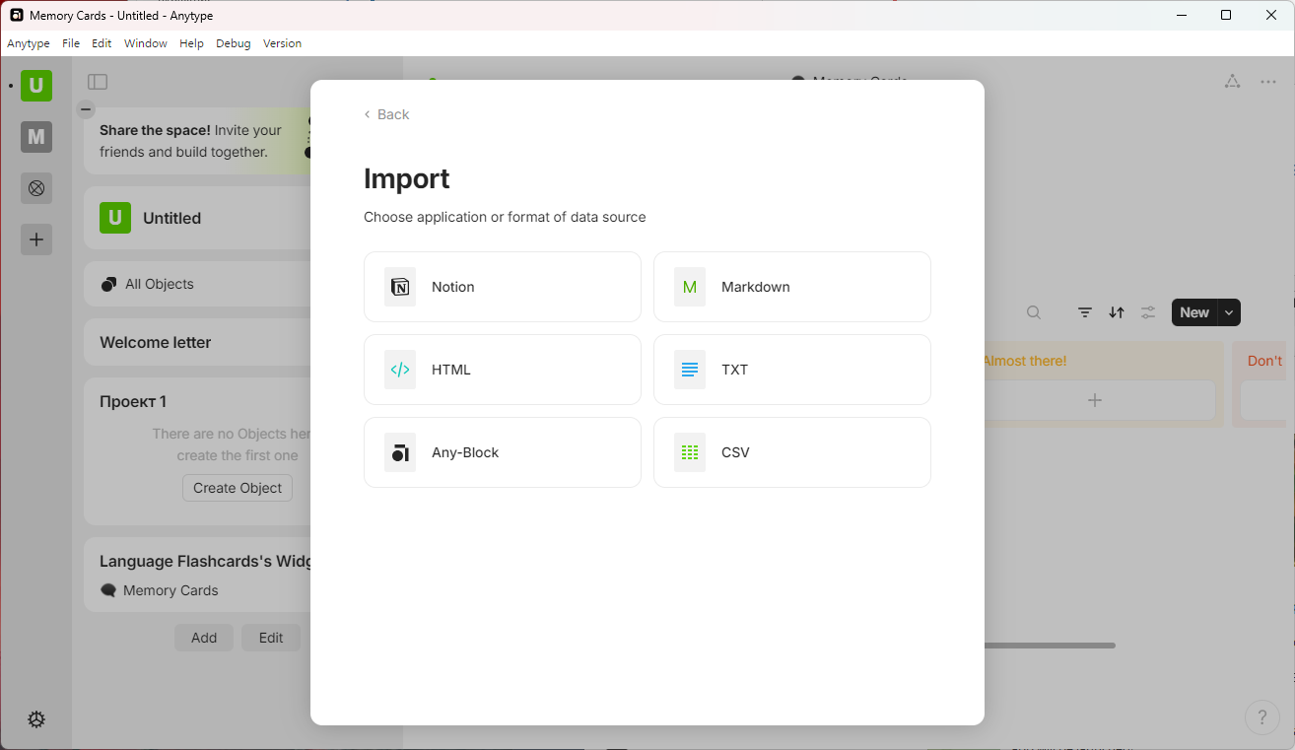Open the Window menu
This screenshot has height=750, width=1295.
tap(146, 43)
